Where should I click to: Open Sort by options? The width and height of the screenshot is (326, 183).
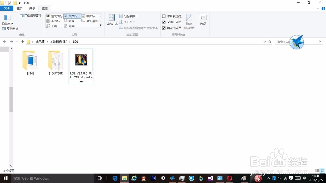(112, 21)
